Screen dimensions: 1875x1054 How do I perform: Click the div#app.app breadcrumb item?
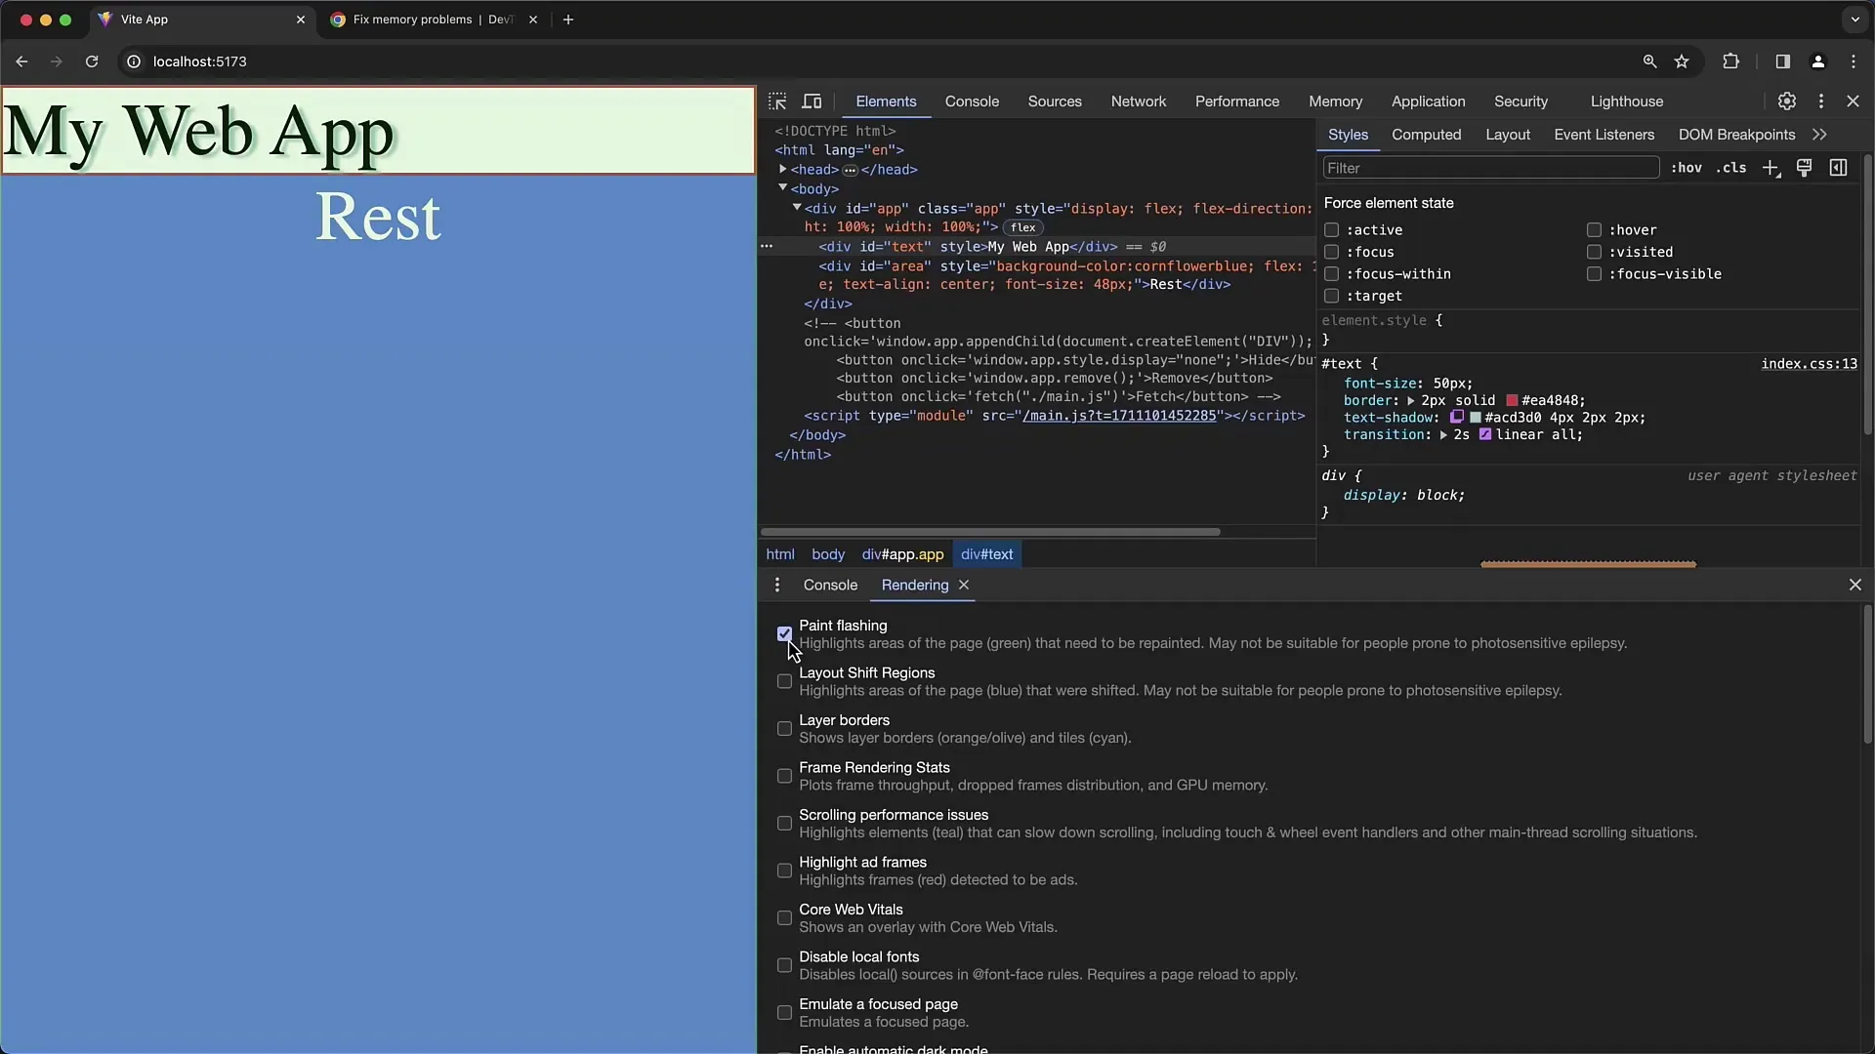coord(902,553)
